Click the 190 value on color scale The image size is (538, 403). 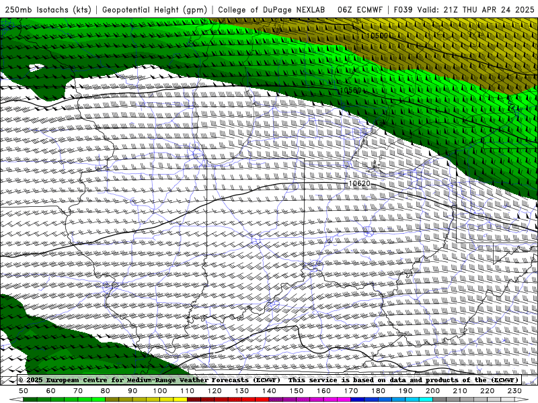click(x=406, y=391)
